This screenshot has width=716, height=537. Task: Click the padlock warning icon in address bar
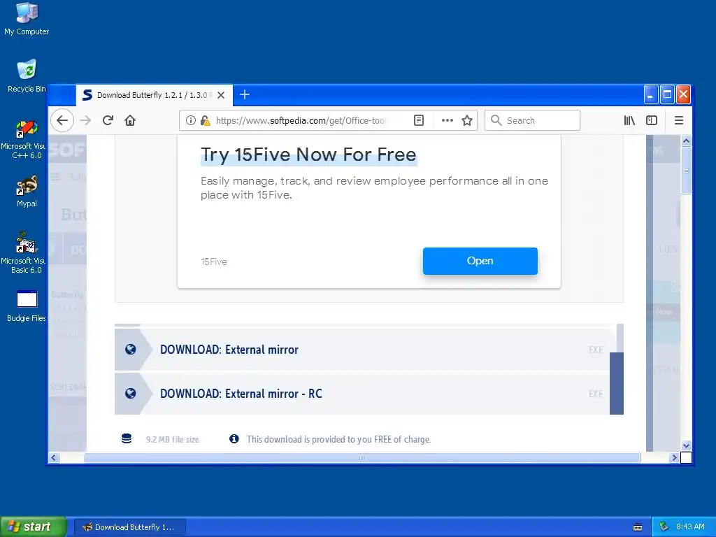(206, 120)
